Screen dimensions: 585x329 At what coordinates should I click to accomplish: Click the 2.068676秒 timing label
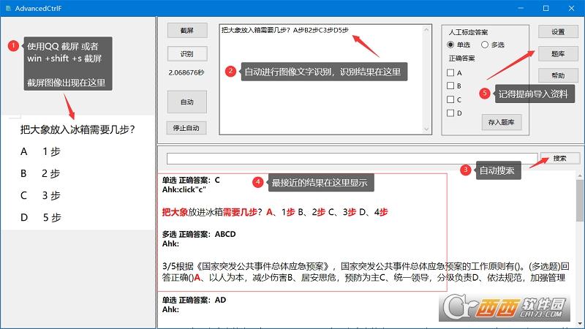point(186,72)
